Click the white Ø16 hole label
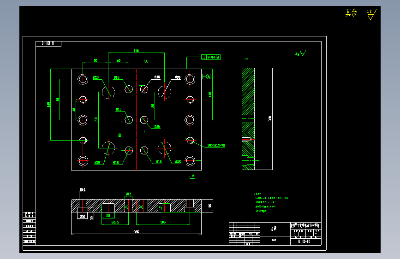Image resolution: width=400 pixels, height=259 pixels. click(x=157, y=77)
